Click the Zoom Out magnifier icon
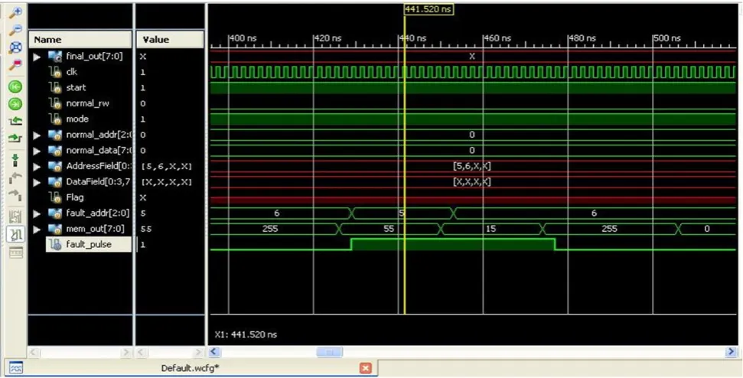Viewport: 743px width, 378px height. (16, 29)
